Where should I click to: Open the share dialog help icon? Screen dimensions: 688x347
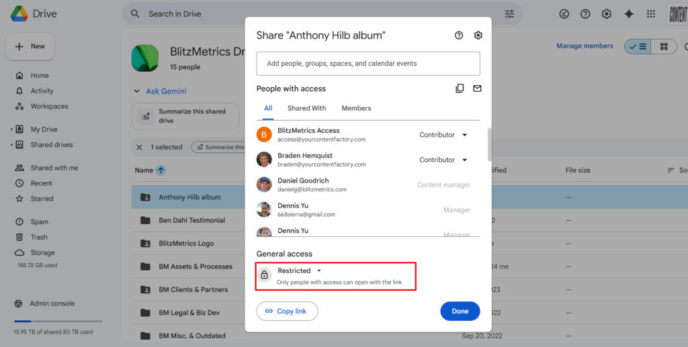[x=459, y=36]
